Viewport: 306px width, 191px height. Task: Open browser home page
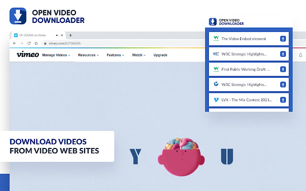coord(36,43)
